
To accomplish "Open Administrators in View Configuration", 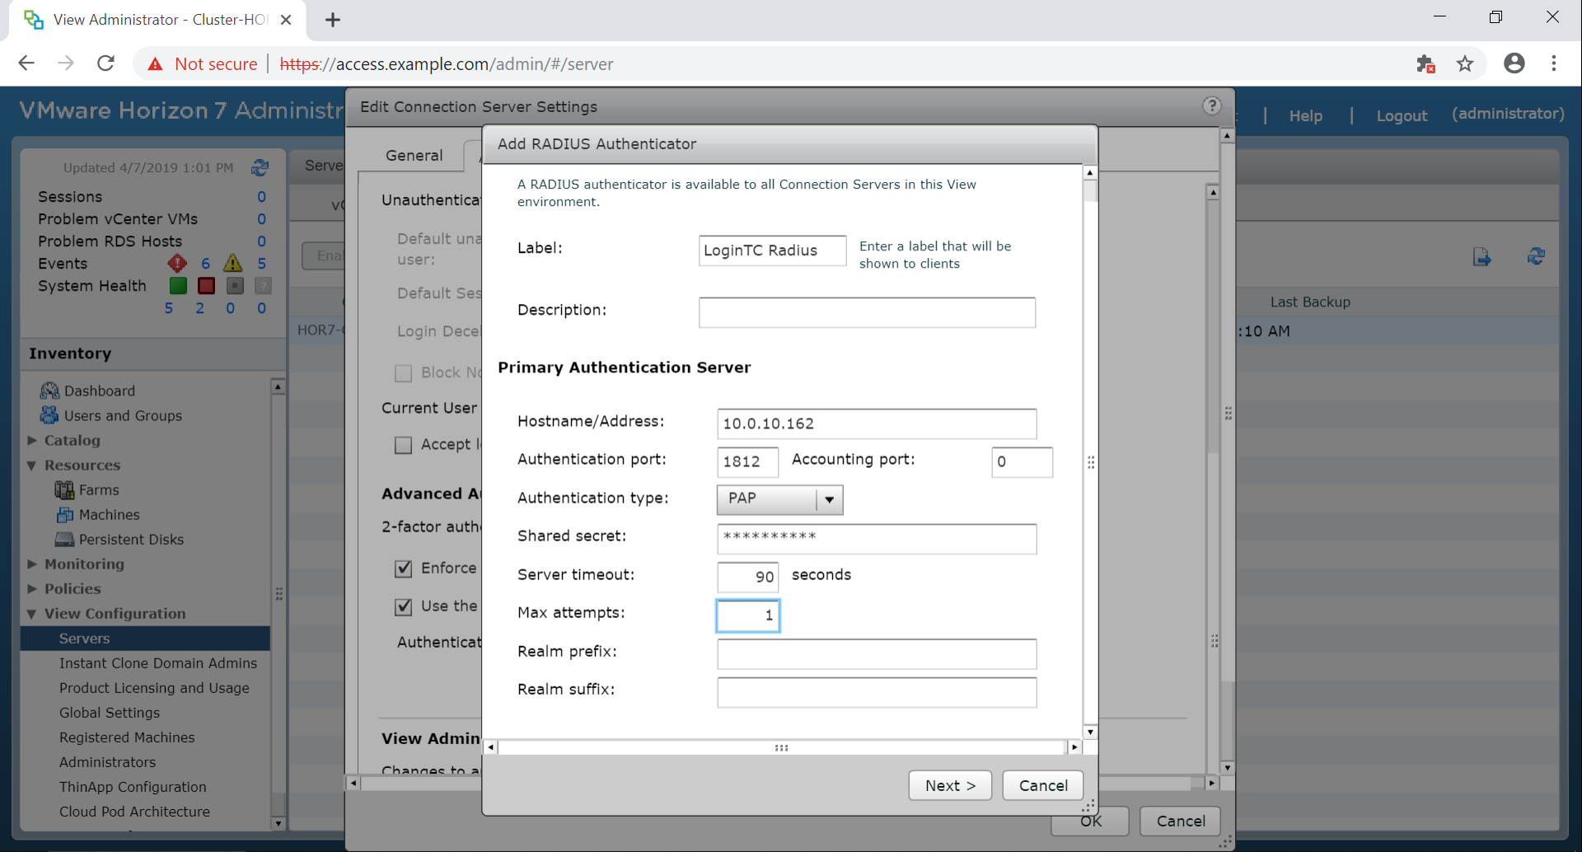I will 107,762.
